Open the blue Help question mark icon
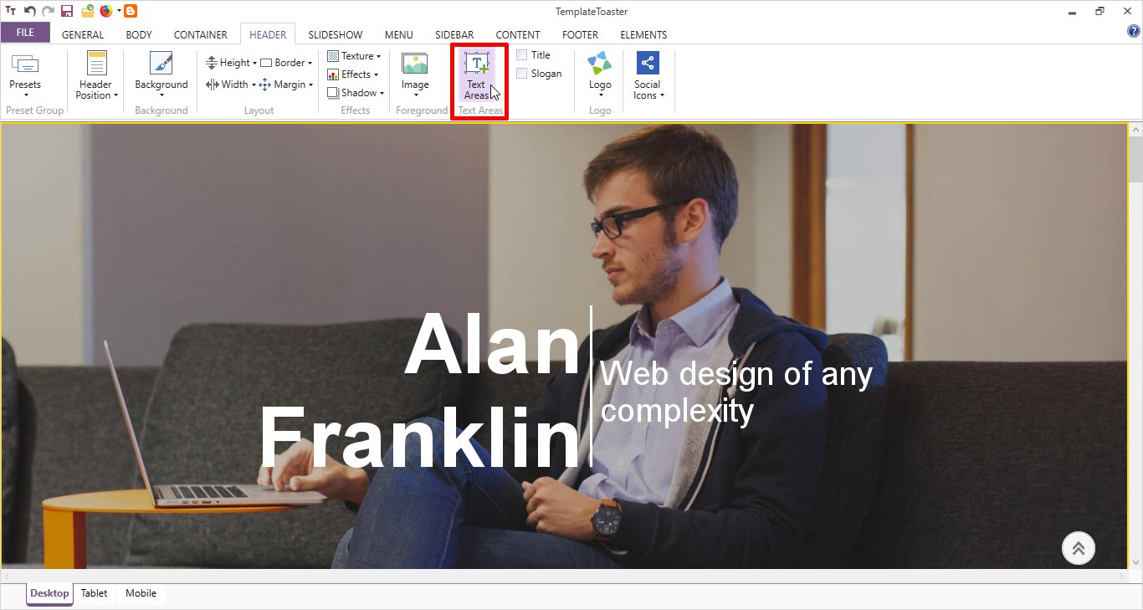 [x=1134, y=32]
